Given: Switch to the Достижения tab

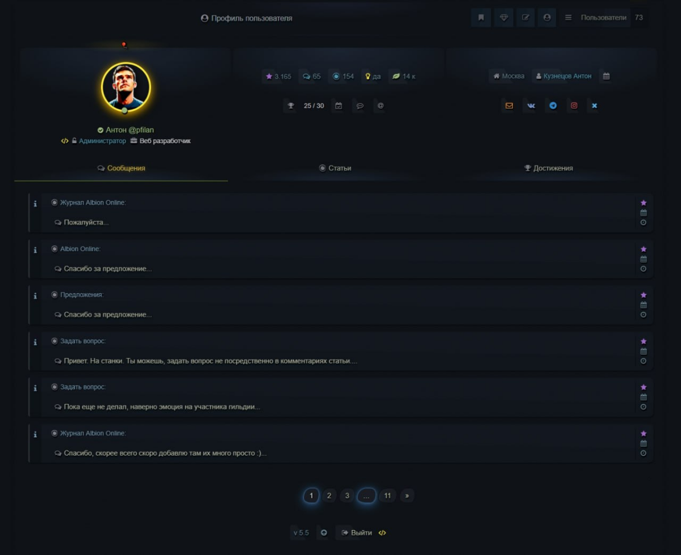Looking at the screenshot, I should 549,168.
